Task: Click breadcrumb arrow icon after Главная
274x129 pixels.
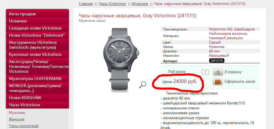Action: [x=96, y=4]
